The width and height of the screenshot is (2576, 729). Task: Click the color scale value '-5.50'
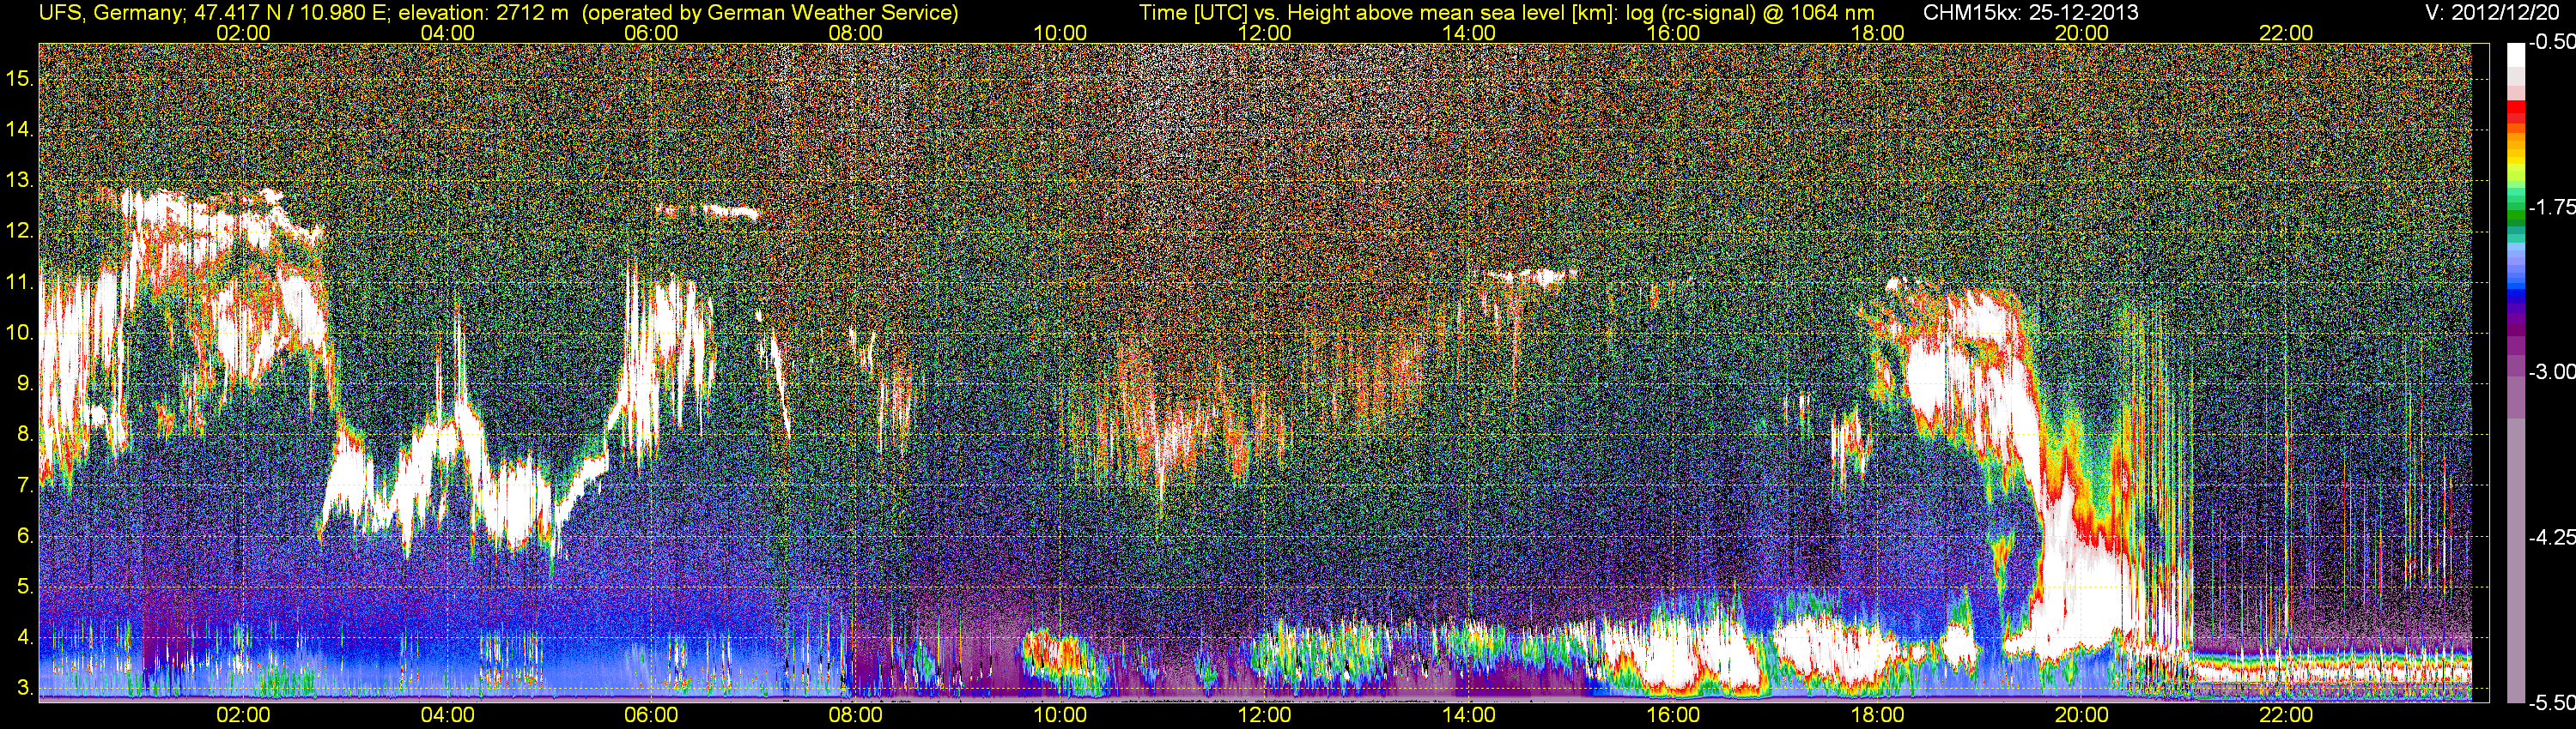[2551, 702]
